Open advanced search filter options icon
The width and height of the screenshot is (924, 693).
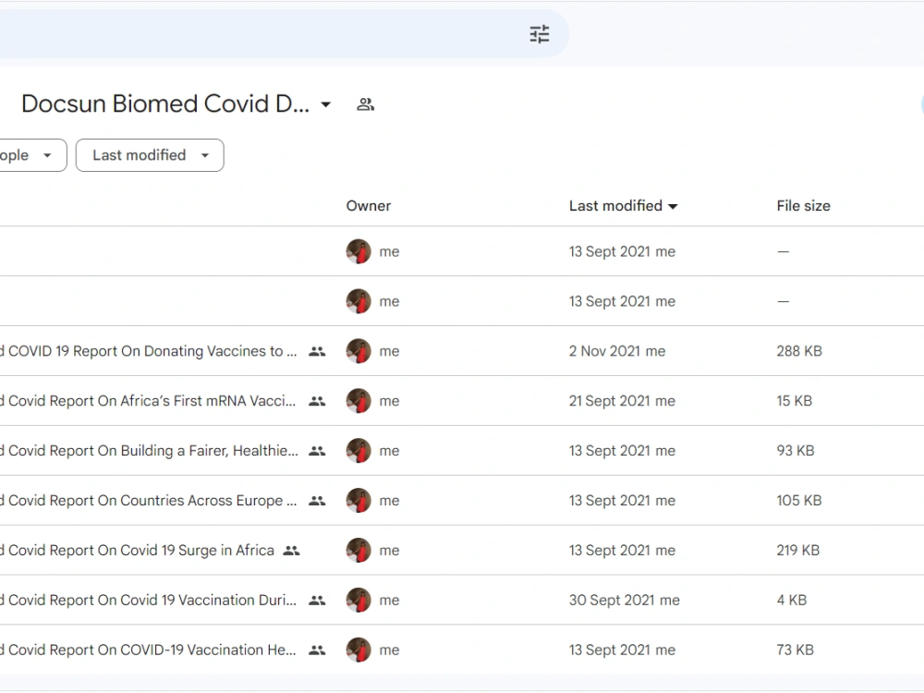540,34
